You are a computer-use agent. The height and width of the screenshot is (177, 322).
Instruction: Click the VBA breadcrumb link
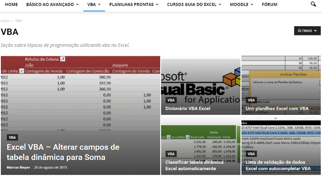[x=19, y=21]
